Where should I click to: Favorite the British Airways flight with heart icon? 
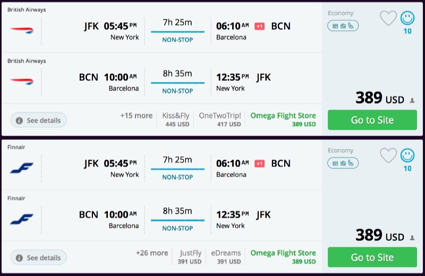pos(388,19)
